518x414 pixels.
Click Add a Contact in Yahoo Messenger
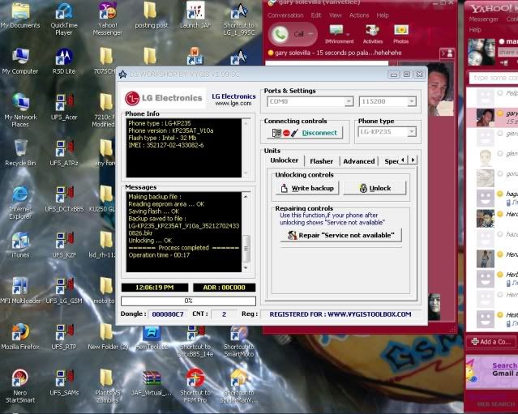tap(491, 342)
